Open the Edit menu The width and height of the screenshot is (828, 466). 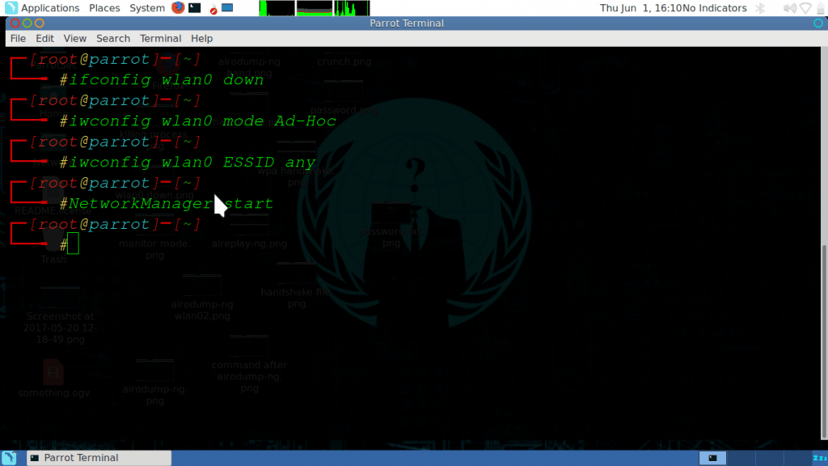click(44, 38)
